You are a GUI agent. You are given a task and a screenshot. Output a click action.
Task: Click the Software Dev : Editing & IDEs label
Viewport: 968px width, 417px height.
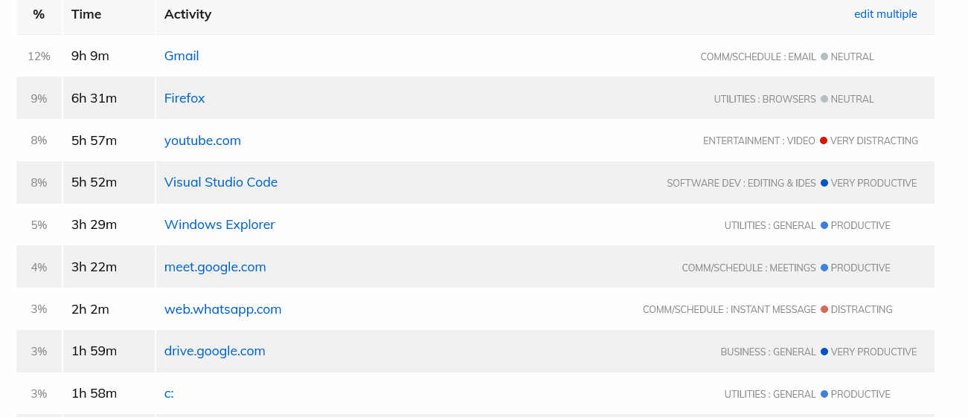741,183
